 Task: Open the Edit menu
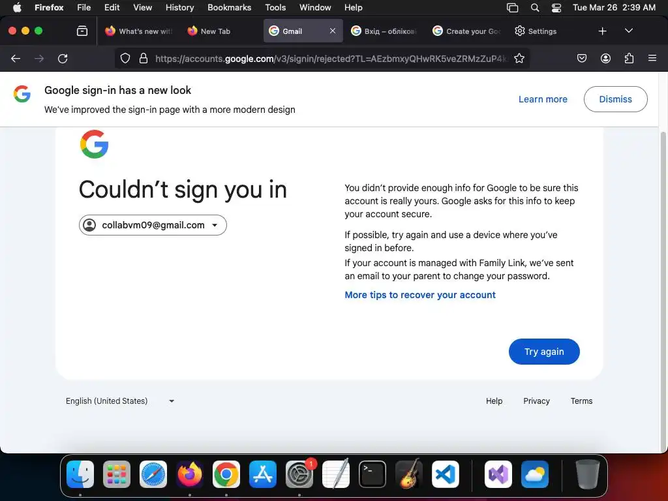click(x=112, y=8)
